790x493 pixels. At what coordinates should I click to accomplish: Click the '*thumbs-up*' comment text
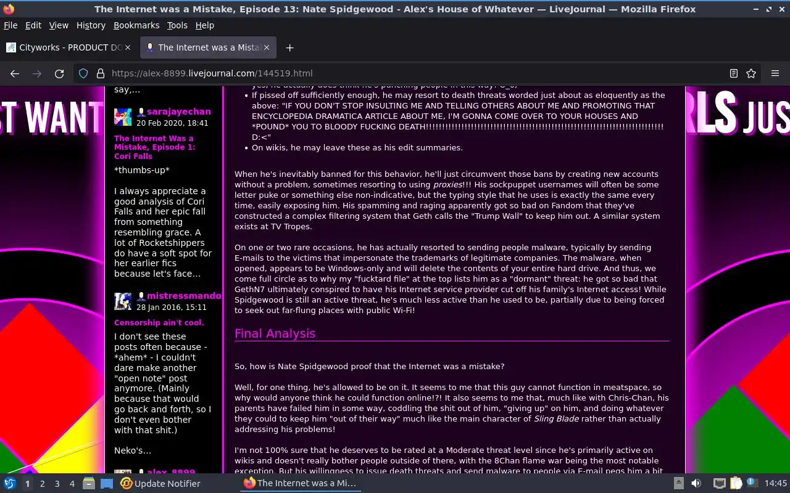pos(141,170)
